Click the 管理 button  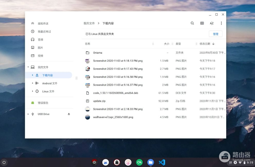(x=215, y=34)
